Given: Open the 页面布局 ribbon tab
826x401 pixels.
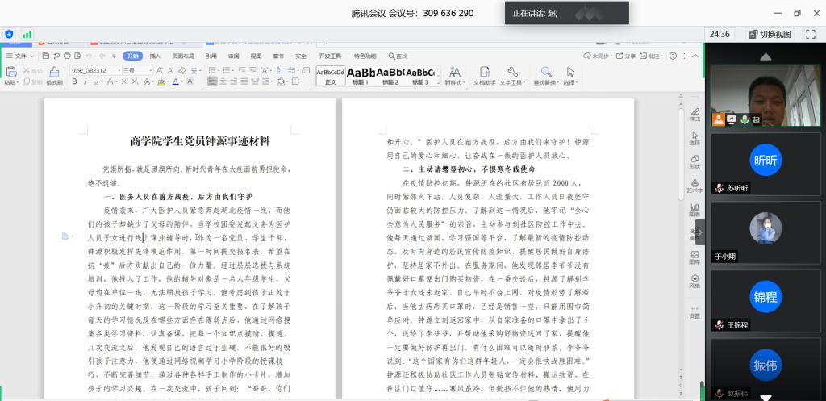Looking at the screenshot, I should point(182,56).
